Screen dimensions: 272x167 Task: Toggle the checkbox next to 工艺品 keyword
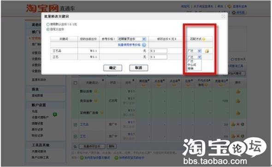[75, 125]
